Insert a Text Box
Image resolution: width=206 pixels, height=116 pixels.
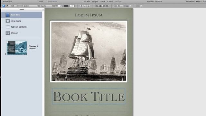pos(86,2)
